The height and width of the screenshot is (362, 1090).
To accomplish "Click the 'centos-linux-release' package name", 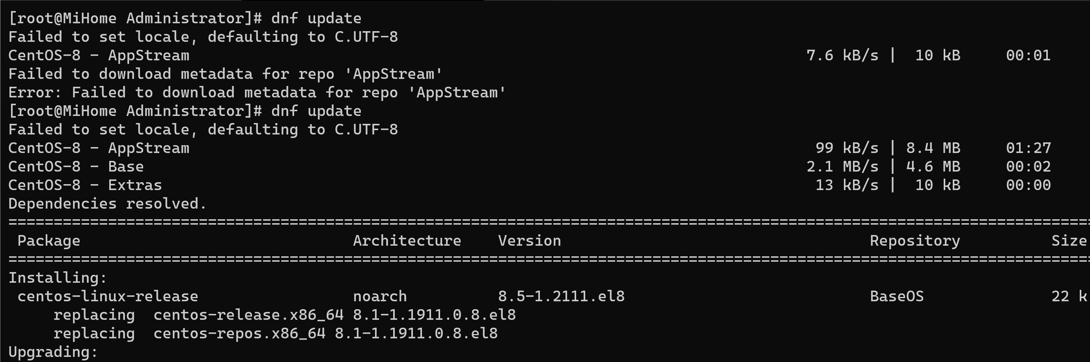I will coord(108,296).
